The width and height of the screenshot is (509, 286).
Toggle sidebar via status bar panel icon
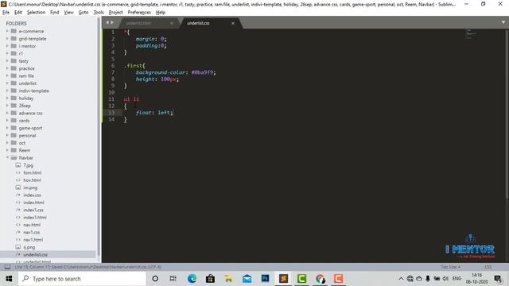pyautogui.click(x=7, y=267)
